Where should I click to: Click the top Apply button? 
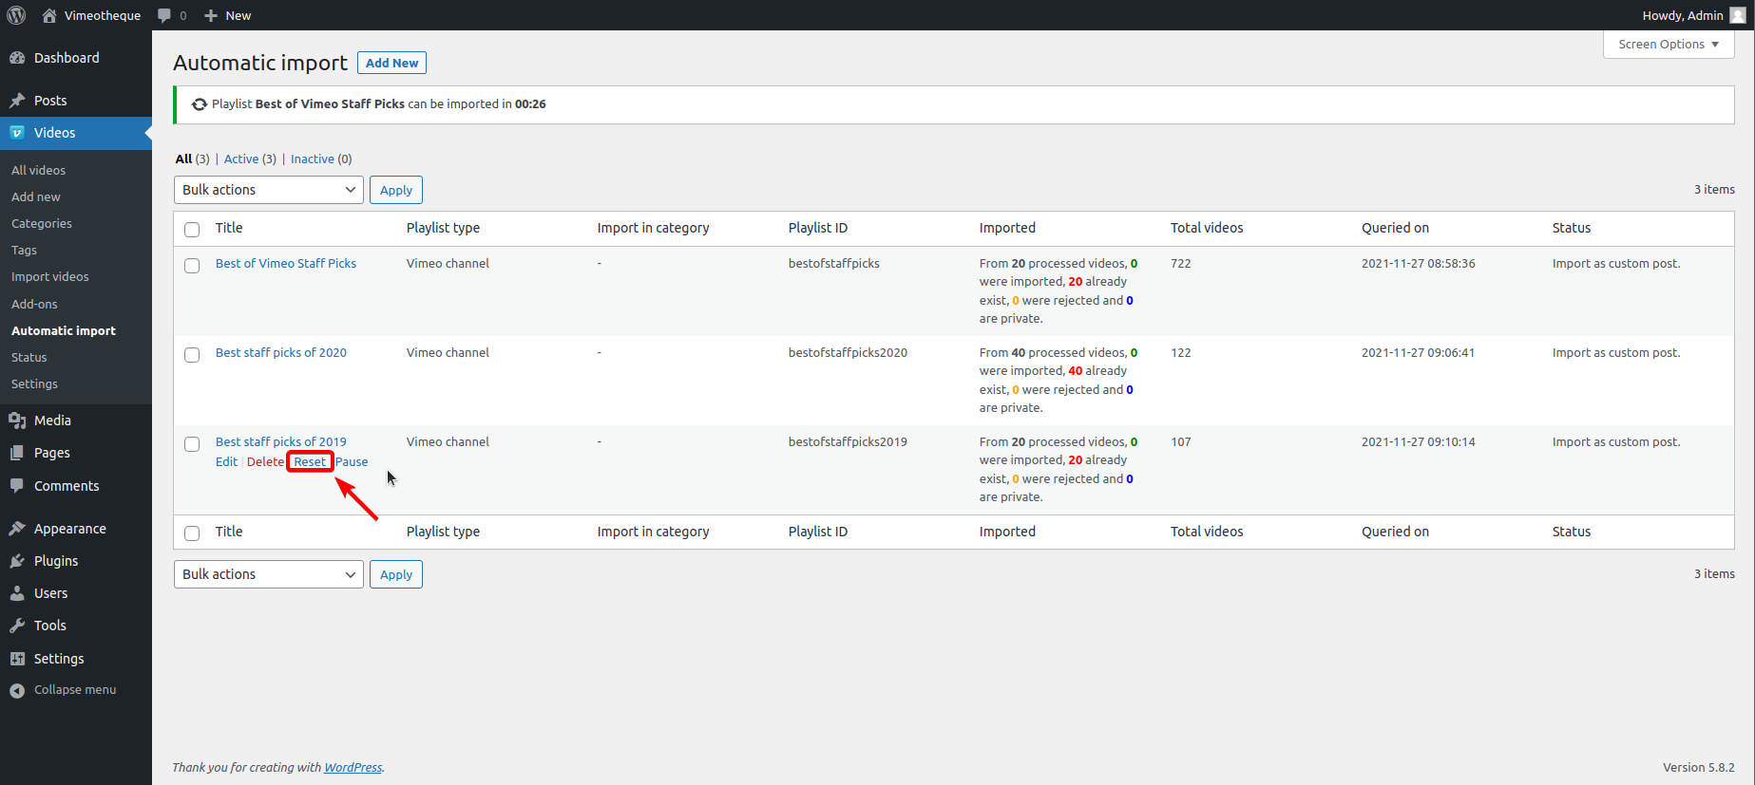(396, 190)
